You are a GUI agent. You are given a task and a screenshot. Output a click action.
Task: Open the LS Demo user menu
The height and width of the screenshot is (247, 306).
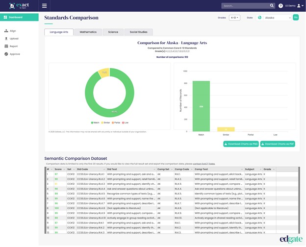click(x=294, y=6)
